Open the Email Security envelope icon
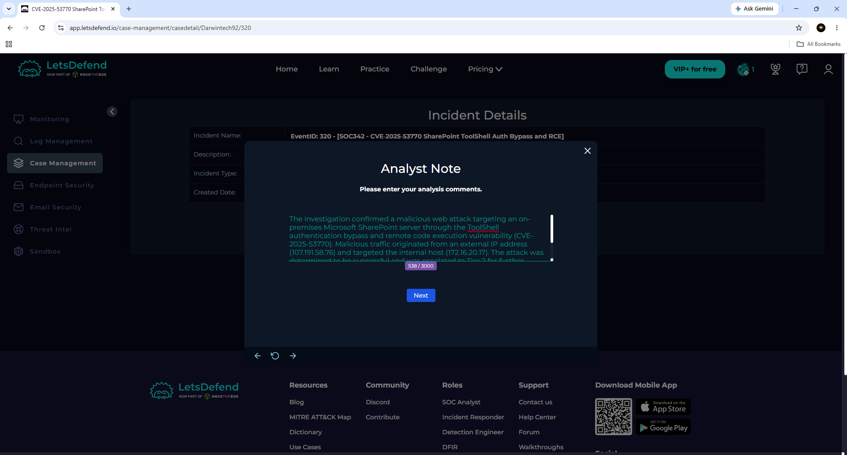 click(x=19, y=207)
